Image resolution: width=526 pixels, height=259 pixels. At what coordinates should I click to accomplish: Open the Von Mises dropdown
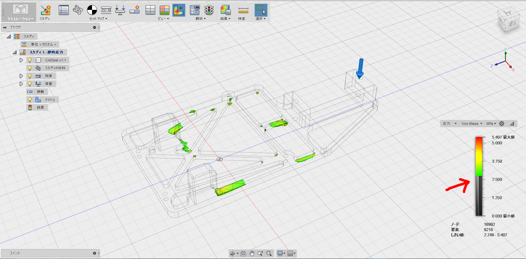472,124
